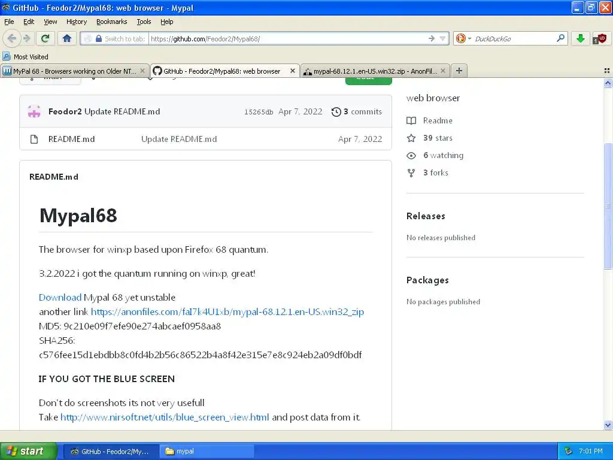Click the padlock site security icon

[x=99, y=39]
